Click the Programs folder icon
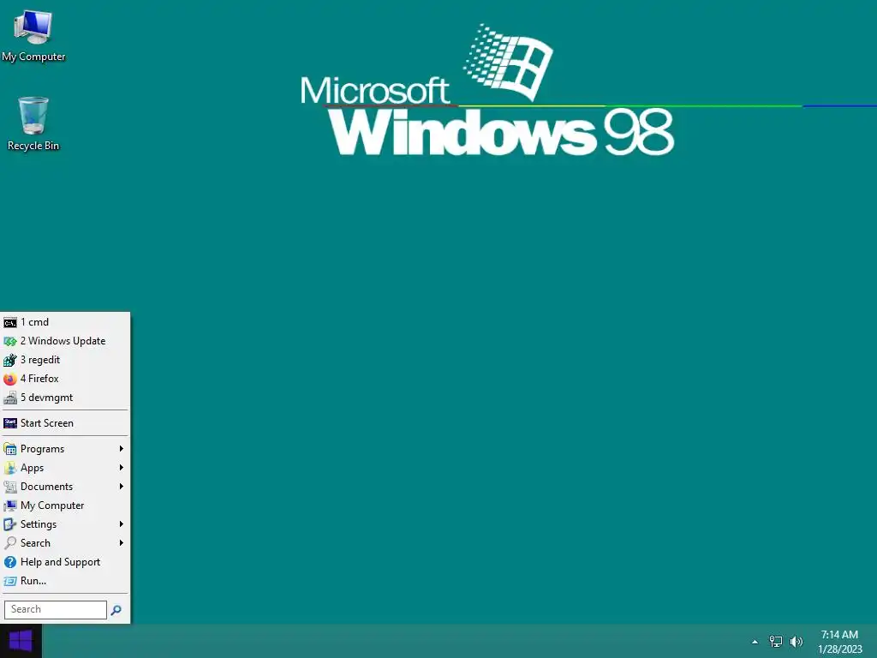Viewport: 877px width, 658px height. pos(10,449)
